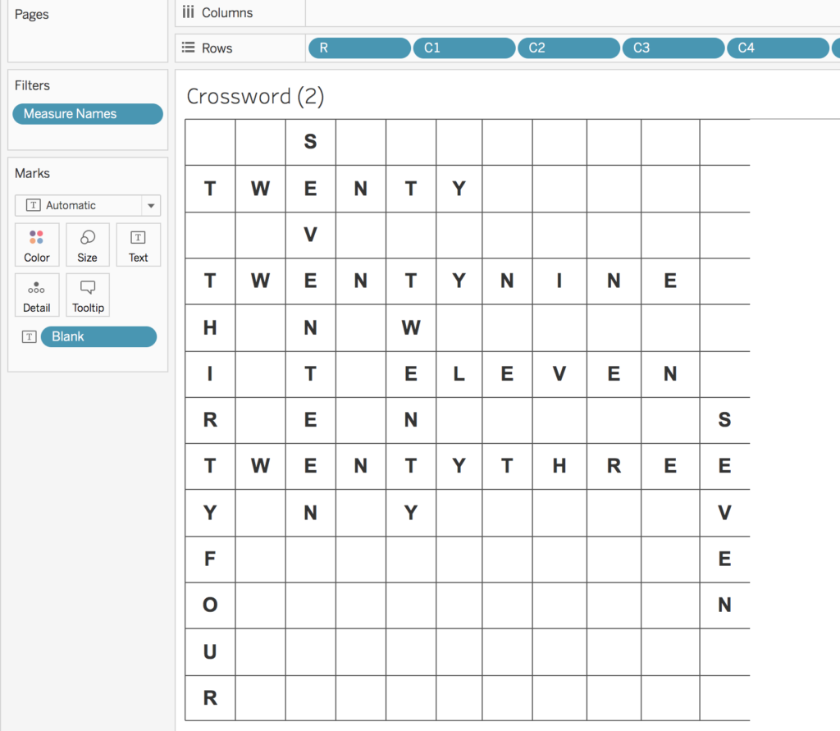Image resolution: width=840 pixels, height=731 pixels.
Task: Select the C1 pill
Action: [x=463, y=48]
